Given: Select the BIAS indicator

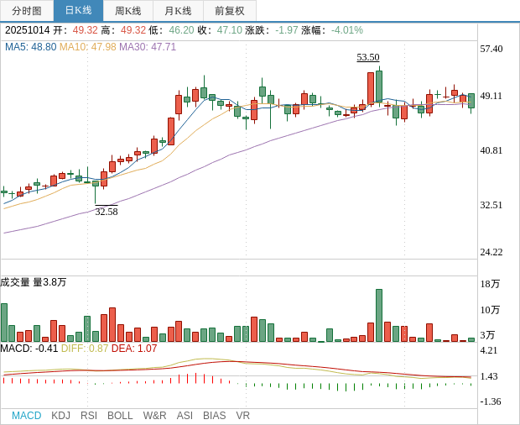Looking at the screenshot, I should (x=214, y=416).
